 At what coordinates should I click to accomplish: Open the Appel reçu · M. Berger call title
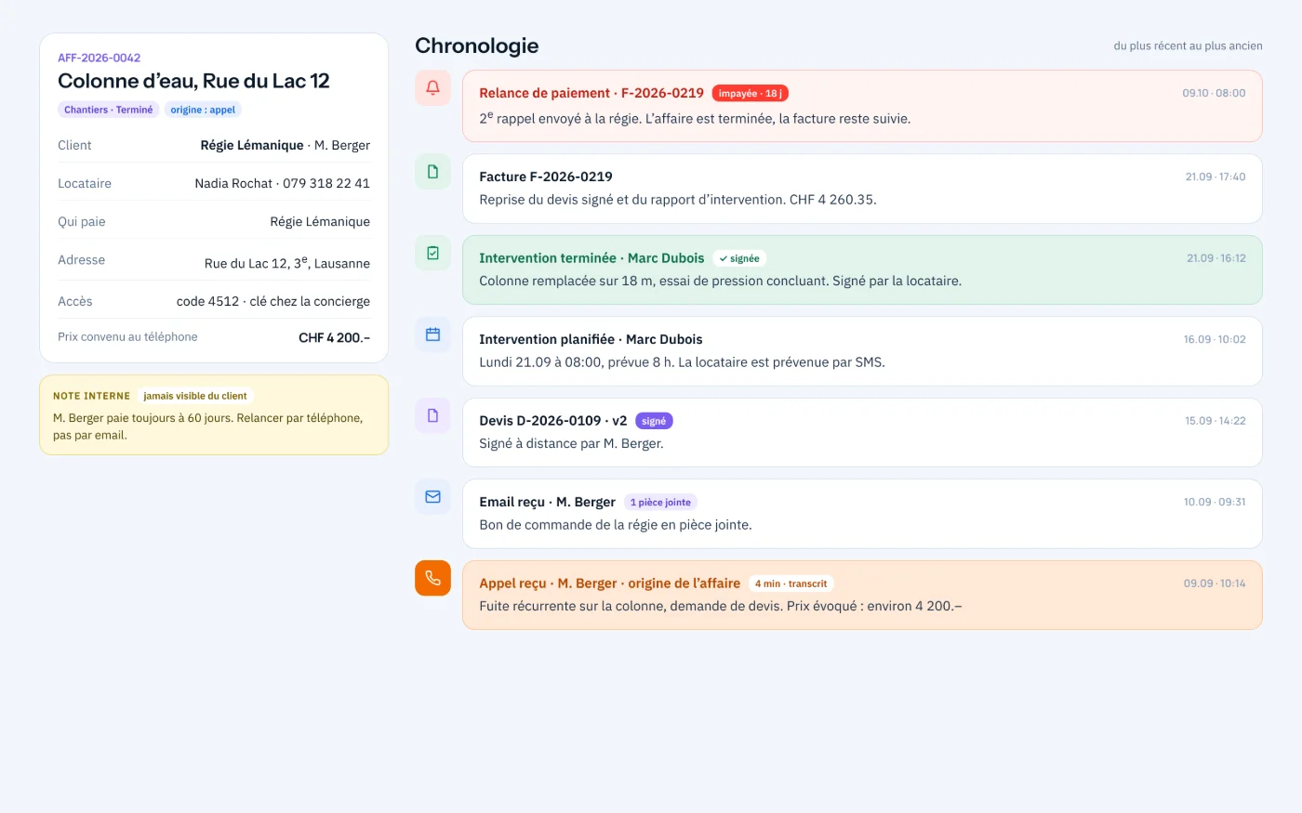click(609, 584)
